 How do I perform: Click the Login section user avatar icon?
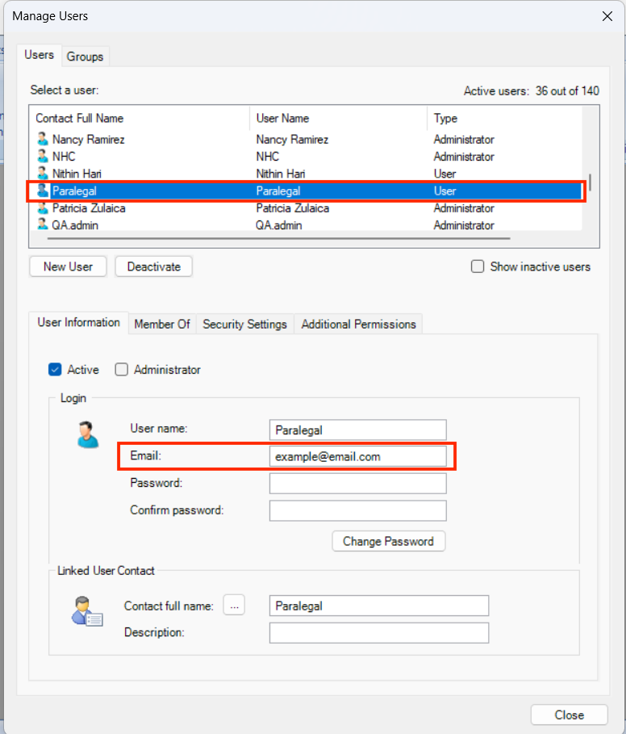[x=87, y=434]
